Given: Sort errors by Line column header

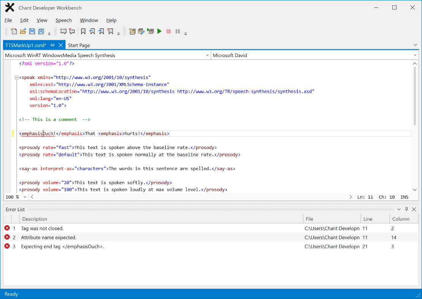Looking at the screenshot, I should (375, 219).
